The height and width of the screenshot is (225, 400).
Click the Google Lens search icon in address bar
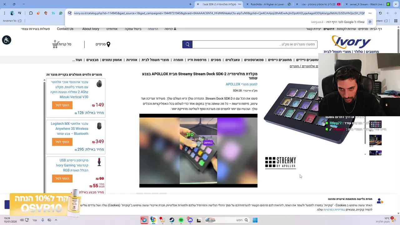coord(70,13)
